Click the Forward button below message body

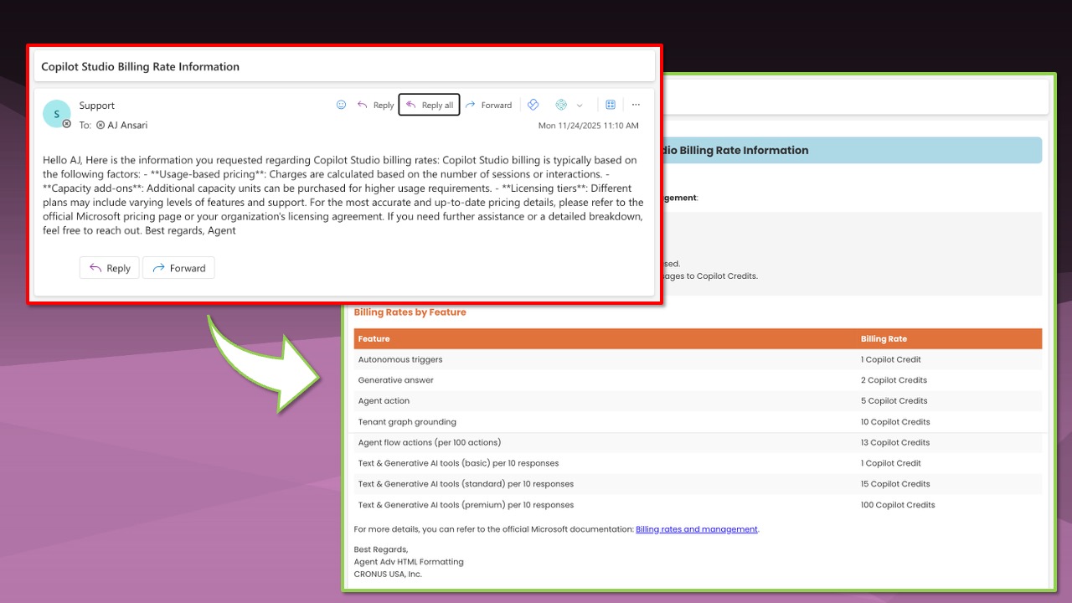178,268
